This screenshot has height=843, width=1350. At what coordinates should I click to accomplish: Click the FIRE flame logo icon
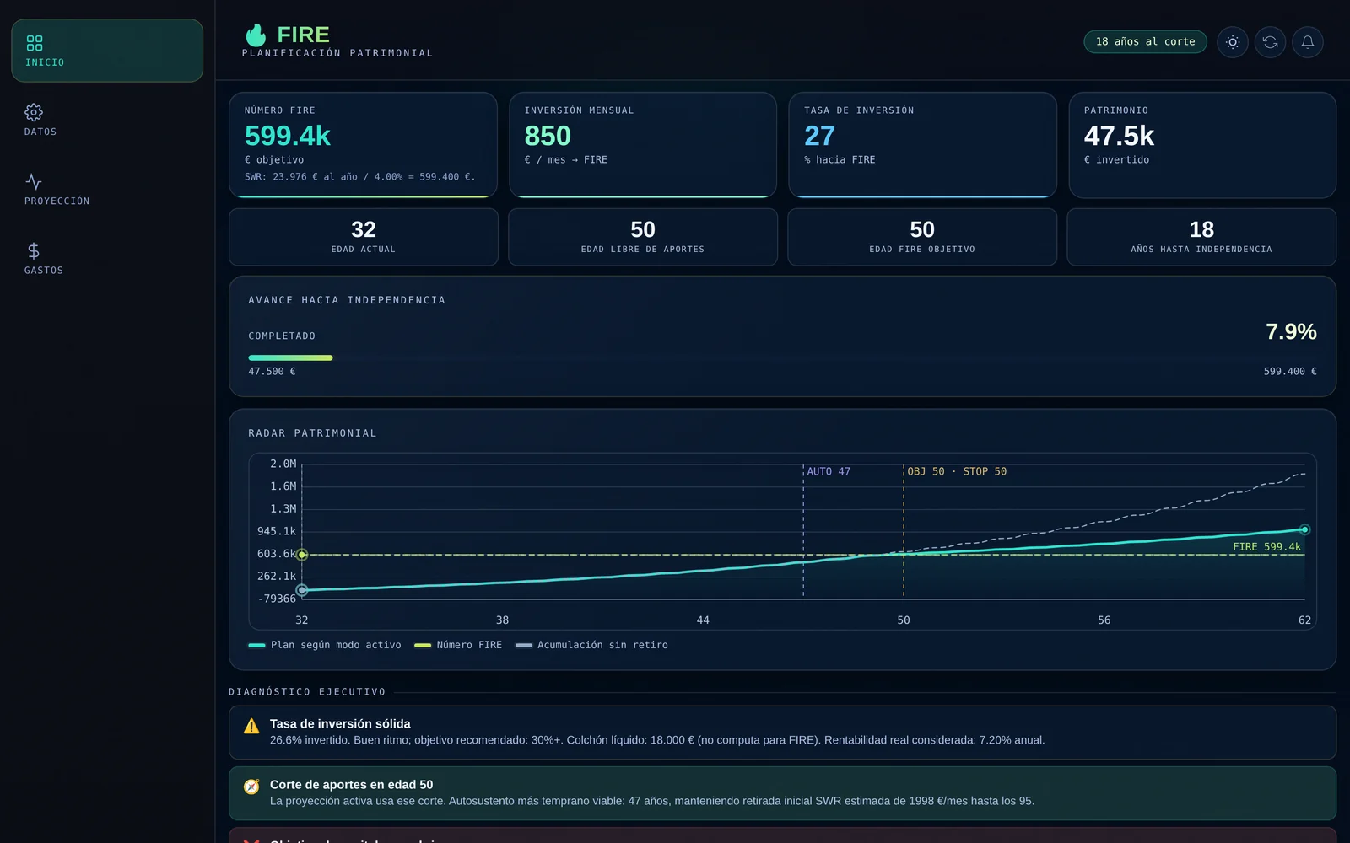tap(256, 35)
